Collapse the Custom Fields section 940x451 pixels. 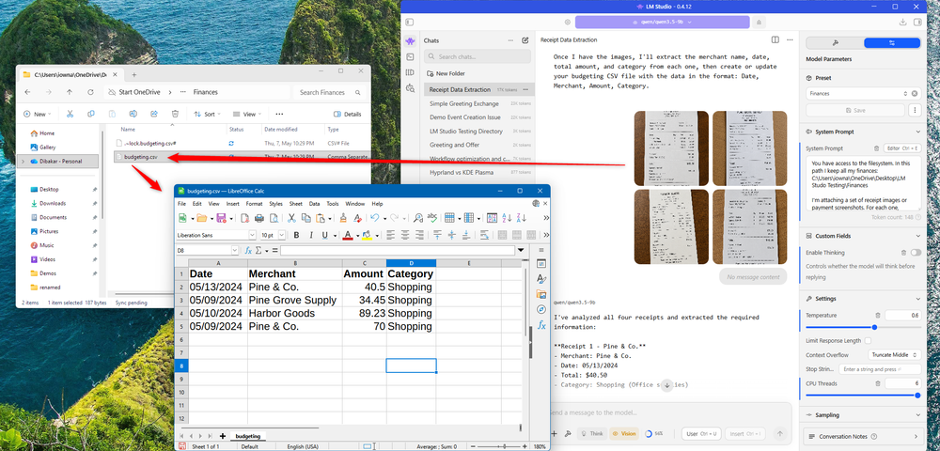point(917,236)
